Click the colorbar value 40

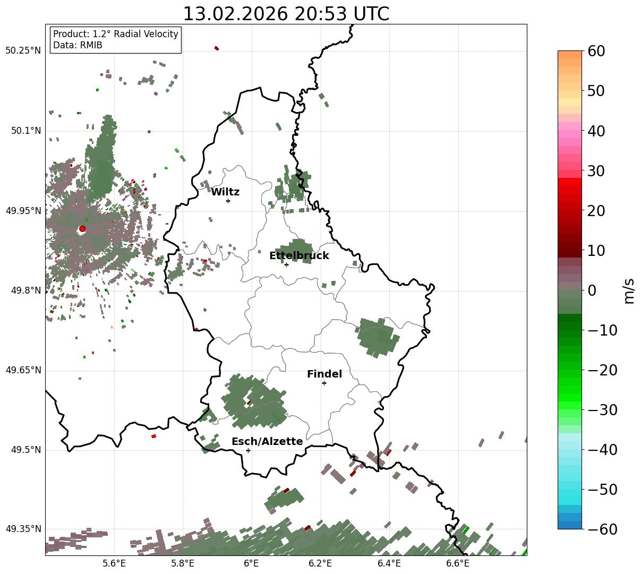(x=596, y=131)
